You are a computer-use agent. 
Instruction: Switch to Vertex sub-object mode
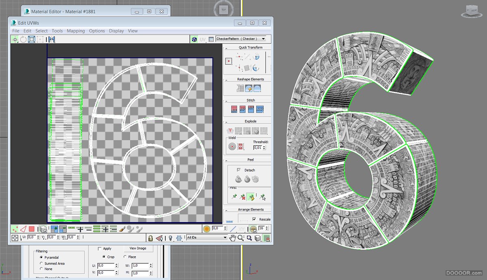15,229
